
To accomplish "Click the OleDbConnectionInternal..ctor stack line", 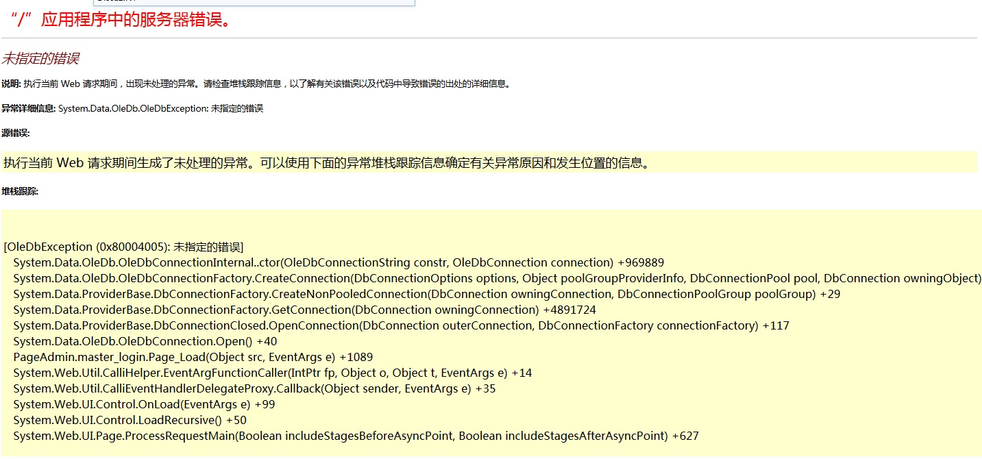I will (x=339, y=262).
